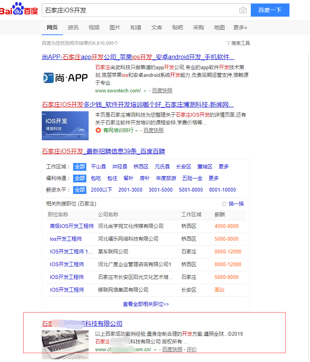
Task: Filter jobs by 井陉县 area
Action: click(x=120, y=167)
